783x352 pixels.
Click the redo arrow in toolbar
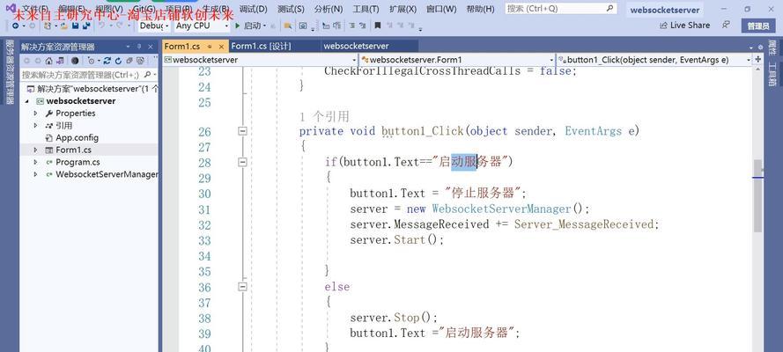tap(120, 26)
